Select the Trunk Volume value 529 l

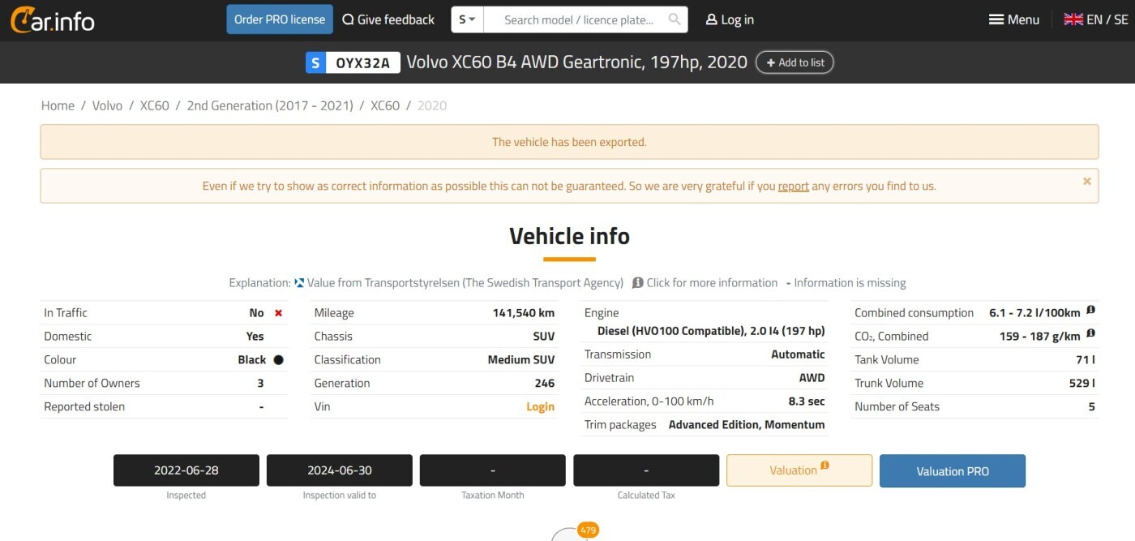[x=1082, y=384]
